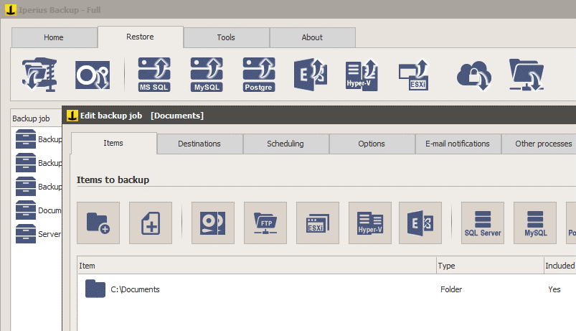Add a drive image backup item
576x331 pixels.
pos(213,223)
